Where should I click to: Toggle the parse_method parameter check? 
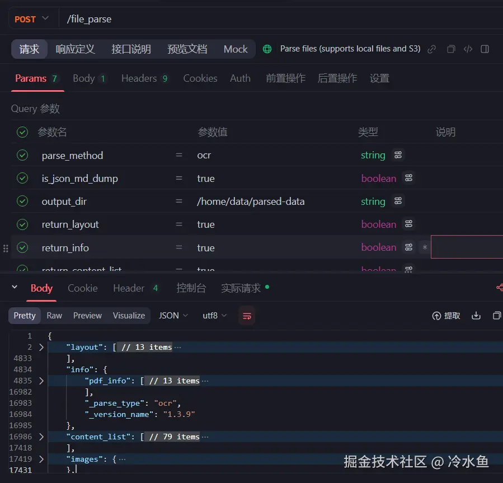[x=22, y=156]
